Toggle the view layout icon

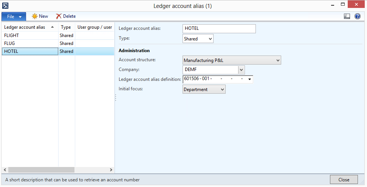[x=347, y=16]
